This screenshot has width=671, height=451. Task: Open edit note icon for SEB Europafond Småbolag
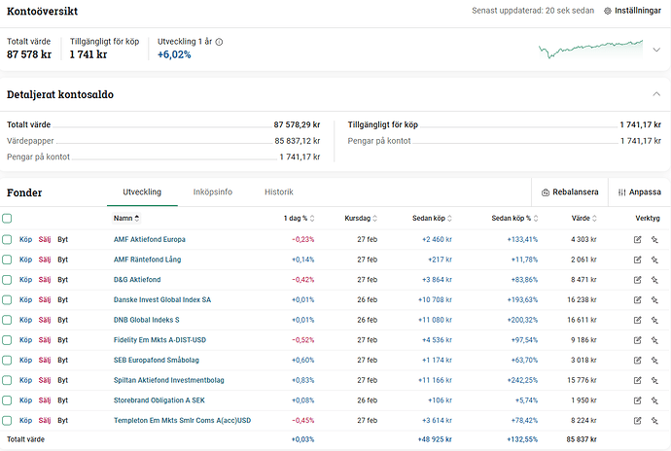(x=637, y=361)
